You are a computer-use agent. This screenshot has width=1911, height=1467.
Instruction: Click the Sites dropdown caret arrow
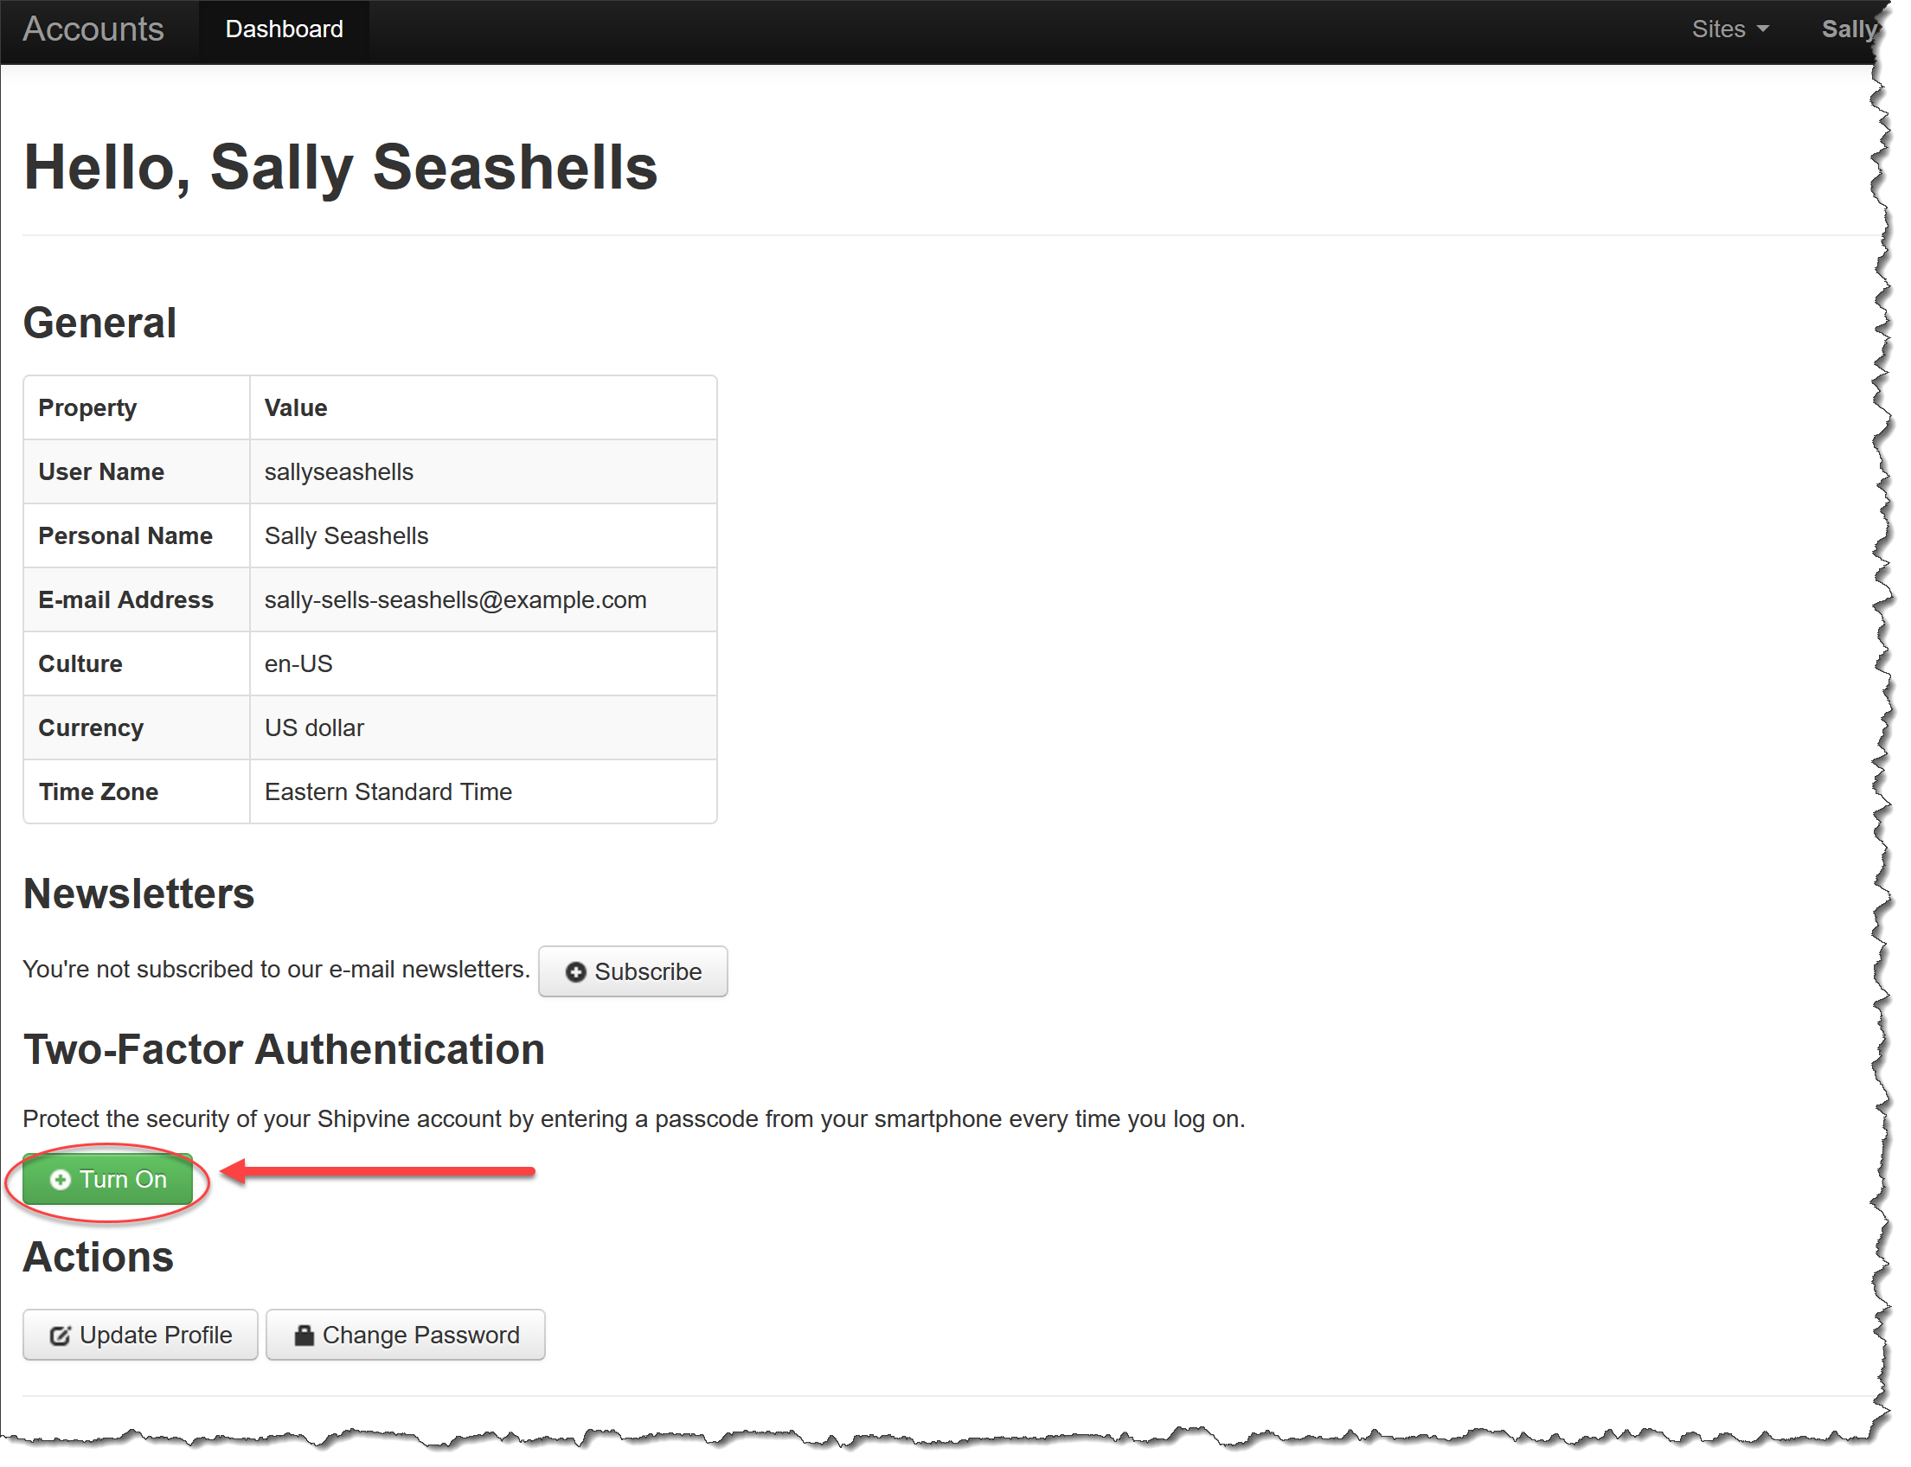tap(1762, 29)
